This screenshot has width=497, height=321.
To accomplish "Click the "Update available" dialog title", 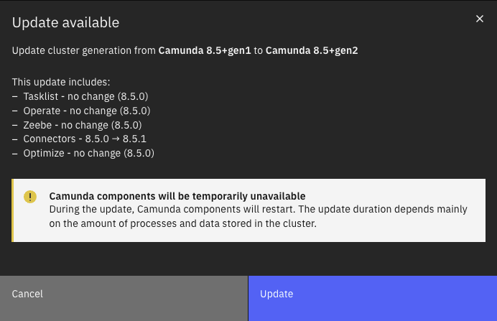I will point(66,22).
